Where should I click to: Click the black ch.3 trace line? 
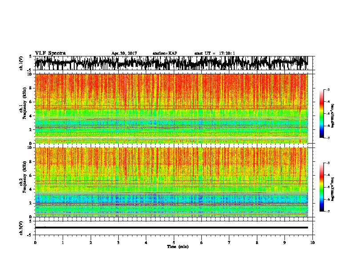tap(172, 228)
